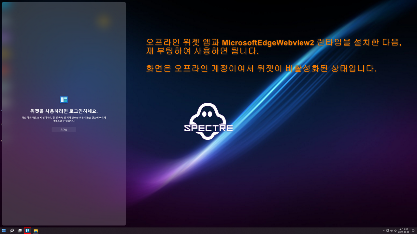
Task: Click the volume speaker tray icon
Action: [391, 231]
